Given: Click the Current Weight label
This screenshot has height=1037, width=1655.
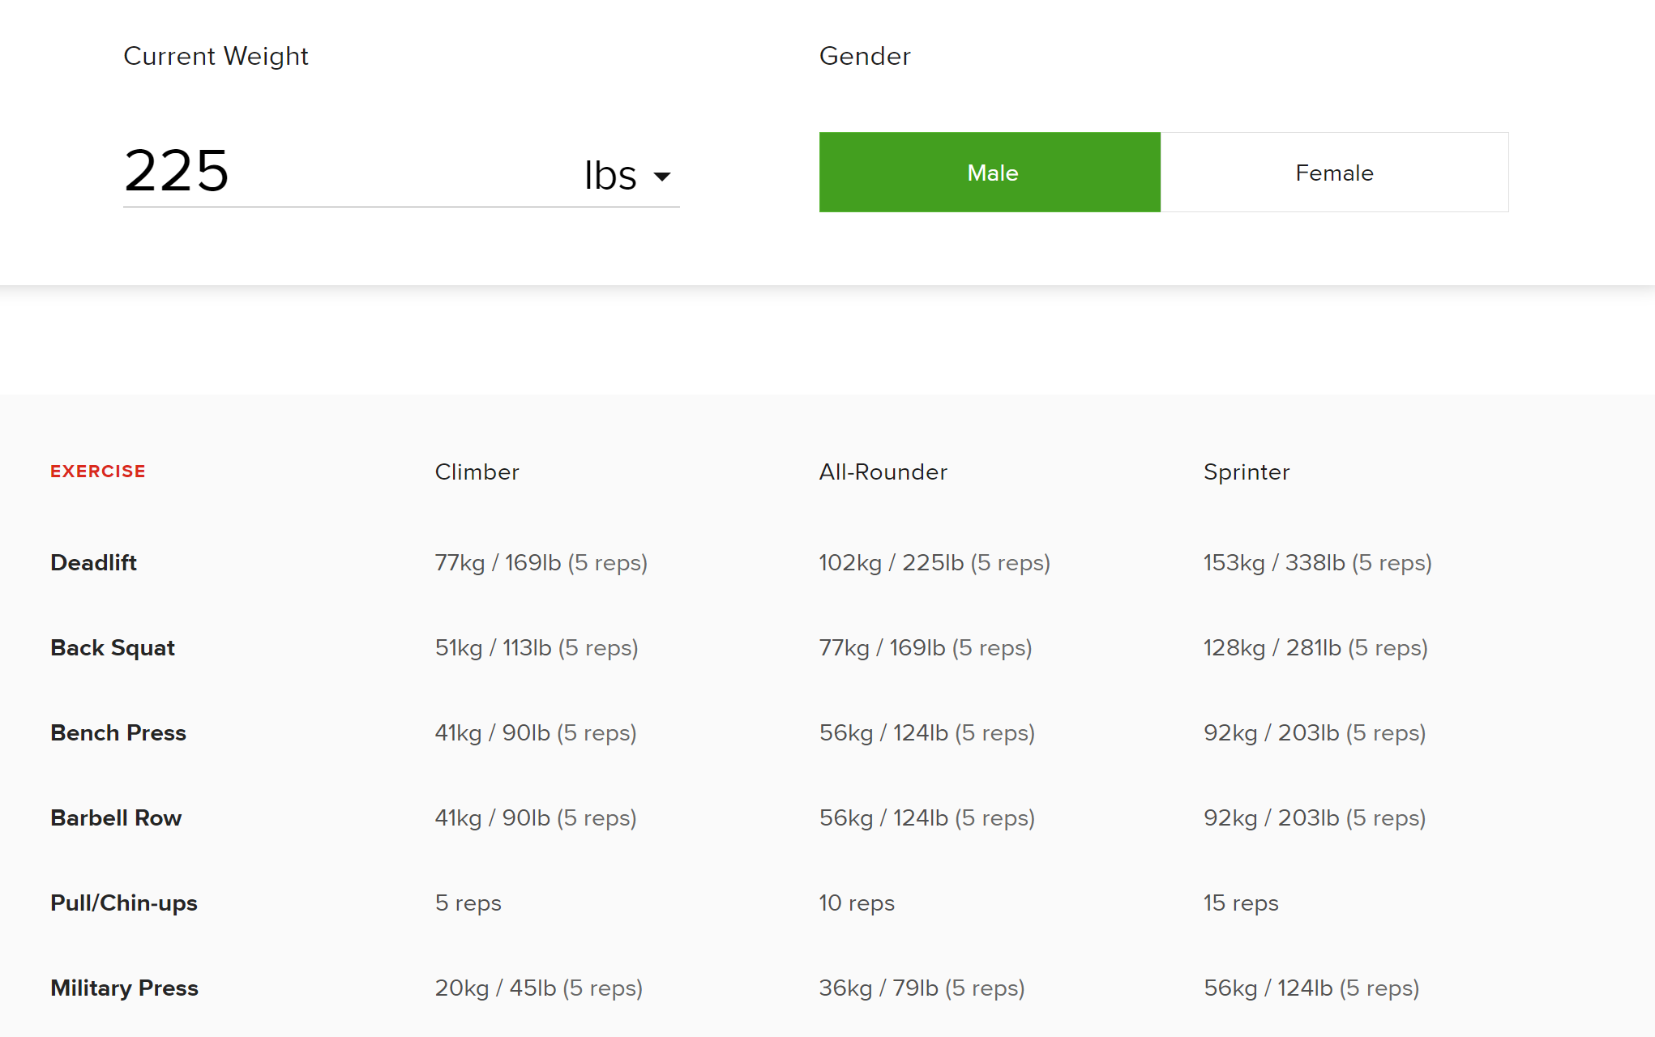Looking at the screenshot, I should click(216, 56).
